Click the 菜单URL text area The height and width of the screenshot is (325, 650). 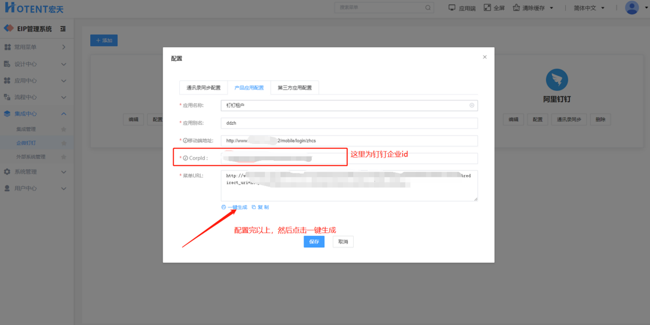click(x=349, y=186)
